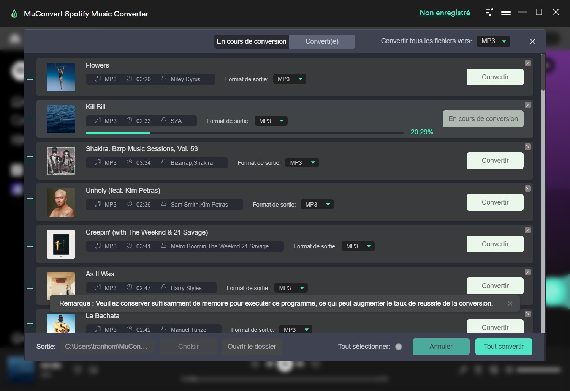Toggle the Tout sélectionner radio button
The width and height of the screenshot is (570, 391).
coord(399,347)
